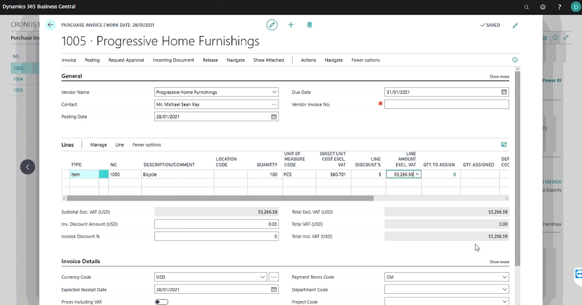Open the user account avatar D
The width and height of the screenshot is (582, 305).
click(x=575, y=7)
